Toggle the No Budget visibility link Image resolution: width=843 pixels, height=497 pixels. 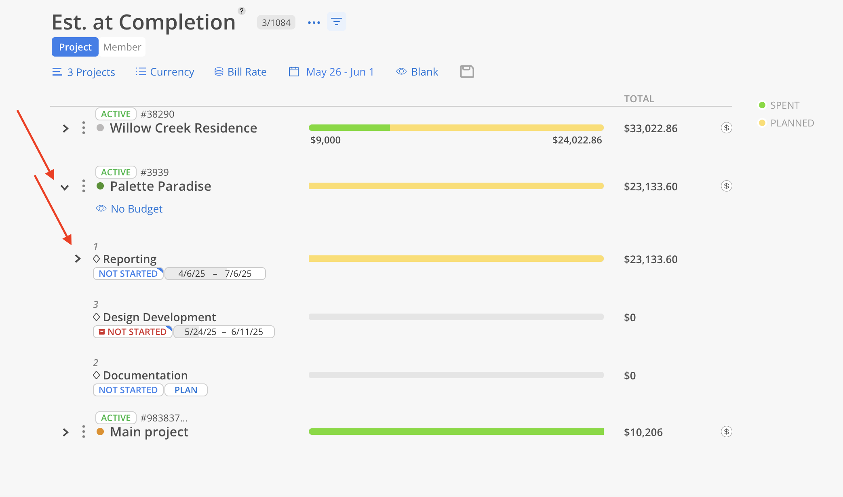[129, 208]
